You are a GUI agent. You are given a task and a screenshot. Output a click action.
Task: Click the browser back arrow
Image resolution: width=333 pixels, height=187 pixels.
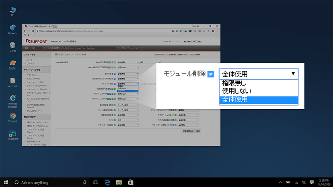click(x=25, y=31)
